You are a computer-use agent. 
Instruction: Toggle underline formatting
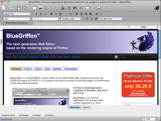[x=60, y=14]
